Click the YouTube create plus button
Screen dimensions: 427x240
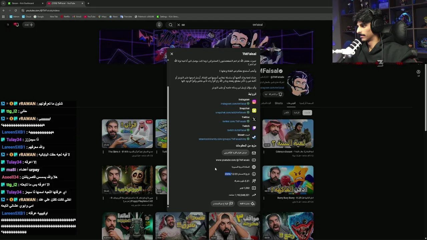29,25
